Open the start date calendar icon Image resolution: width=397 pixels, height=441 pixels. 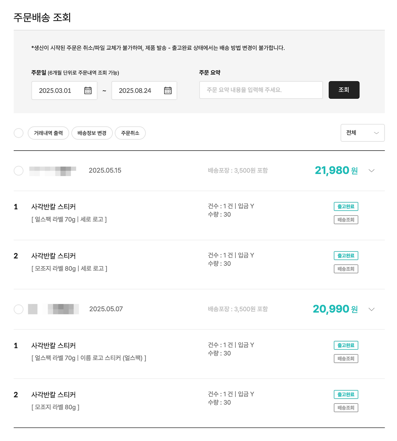tap(88, 90)
